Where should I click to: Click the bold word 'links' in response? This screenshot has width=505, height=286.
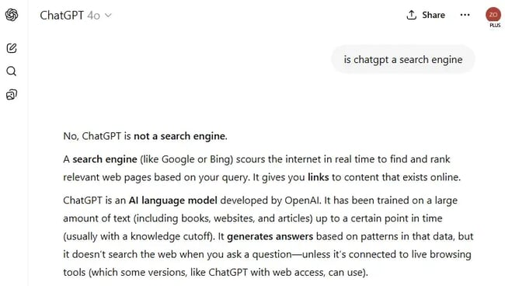tap(319, 177)
